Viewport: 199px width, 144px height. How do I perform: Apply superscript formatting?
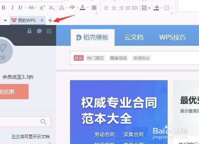(42, 8)
